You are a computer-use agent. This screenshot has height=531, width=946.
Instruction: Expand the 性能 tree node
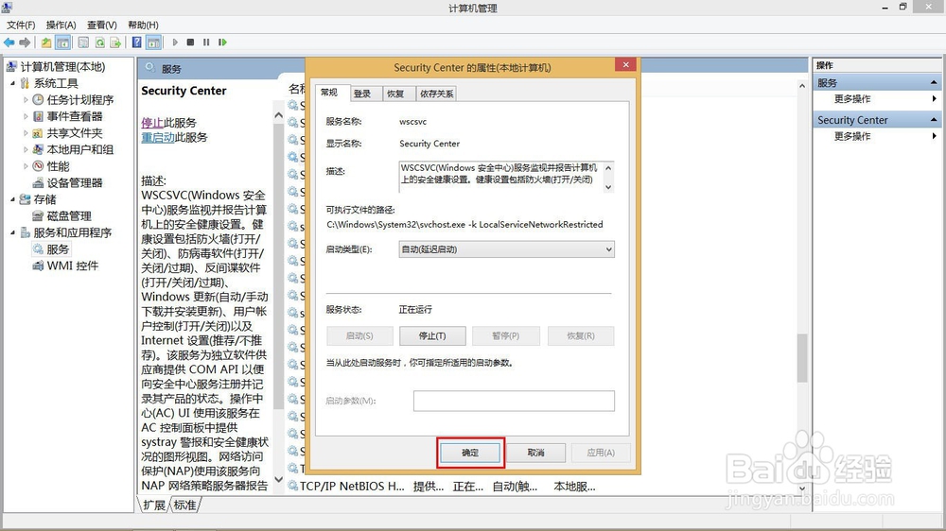[x=26, y=165]
